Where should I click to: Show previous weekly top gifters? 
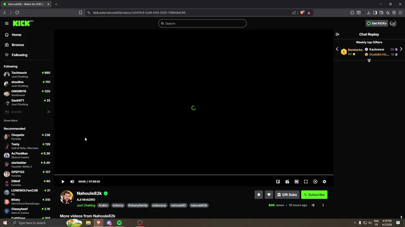click(x=337, y=49)
